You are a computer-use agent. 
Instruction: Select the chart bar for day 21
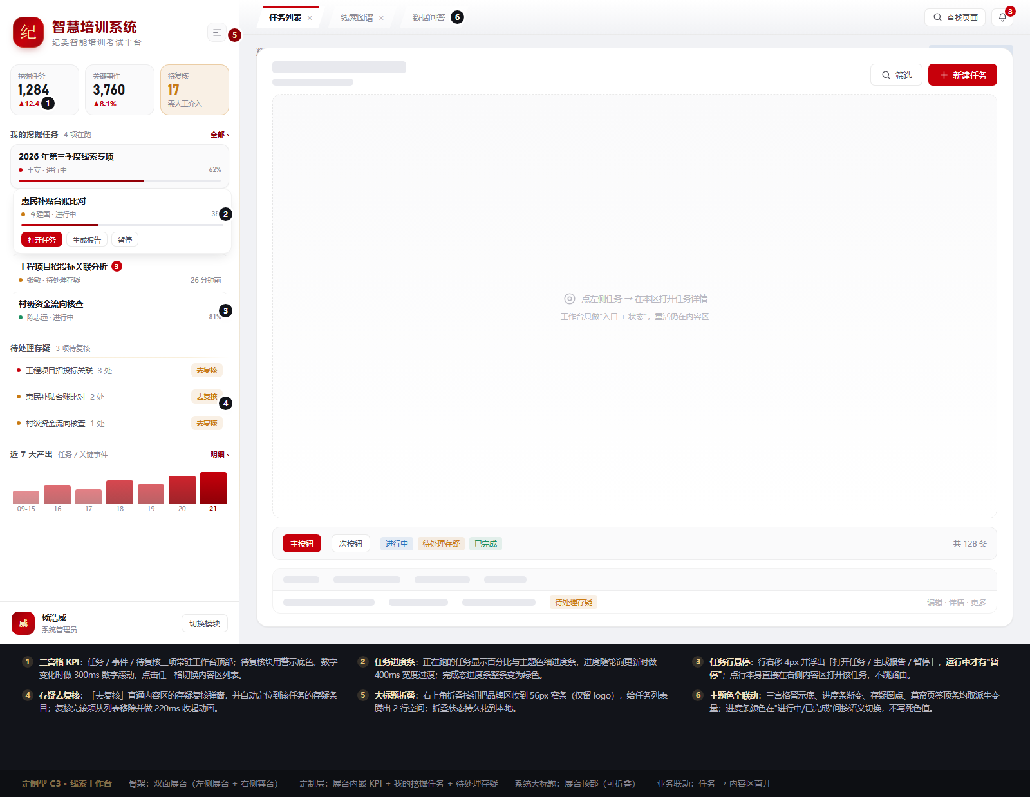(x=213, y=488)
